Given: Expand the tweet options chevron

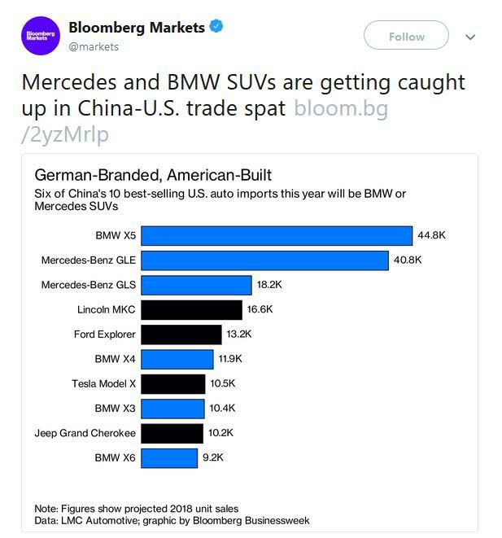Looking at the screenshot, I should pyautogui.click(x=469, y=37).
